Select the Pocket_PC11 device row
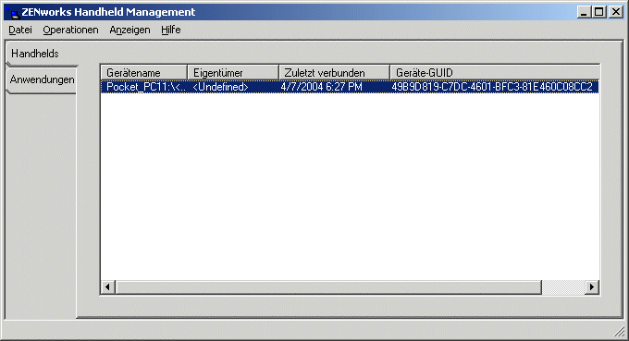The width and height of the screenshot is (629, 341). pos(350,87)
